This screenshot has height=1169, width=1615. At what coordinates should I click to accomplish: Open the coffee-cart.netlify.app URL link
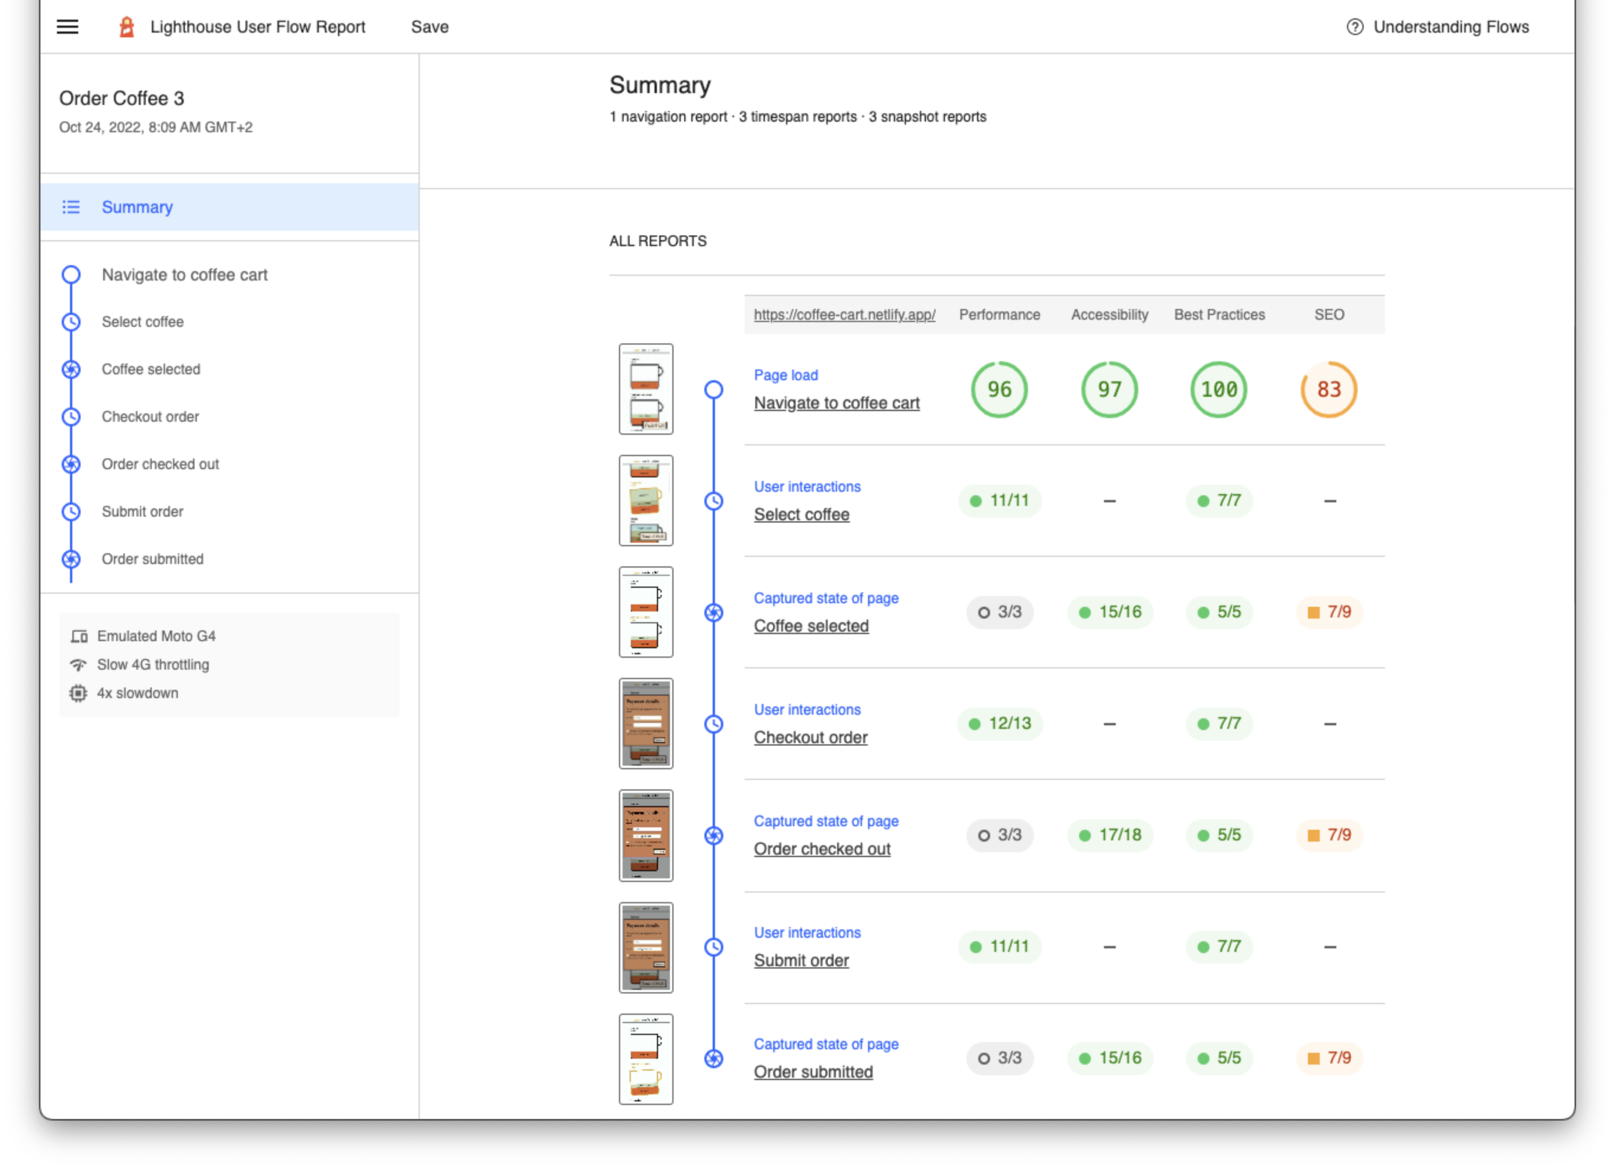(x=844, y=315)
